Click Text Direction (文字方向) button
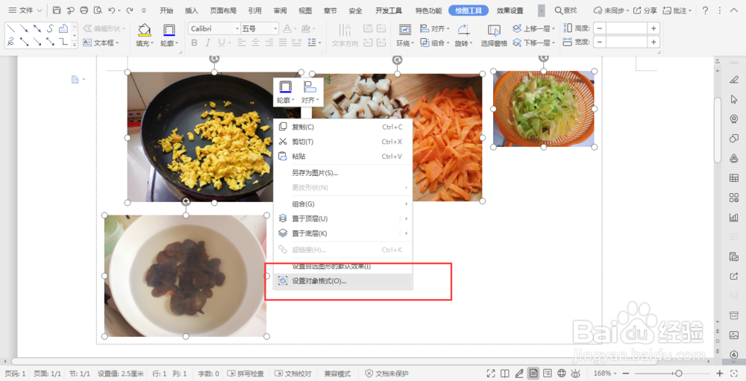 click(345, 35)
